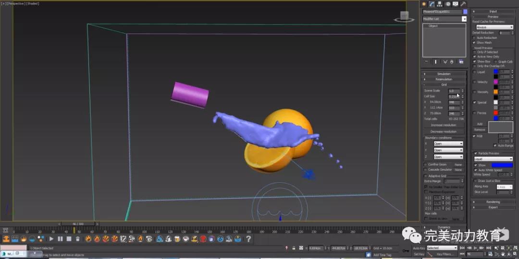Open the Modify panel tab icon

tap(432, 4)
